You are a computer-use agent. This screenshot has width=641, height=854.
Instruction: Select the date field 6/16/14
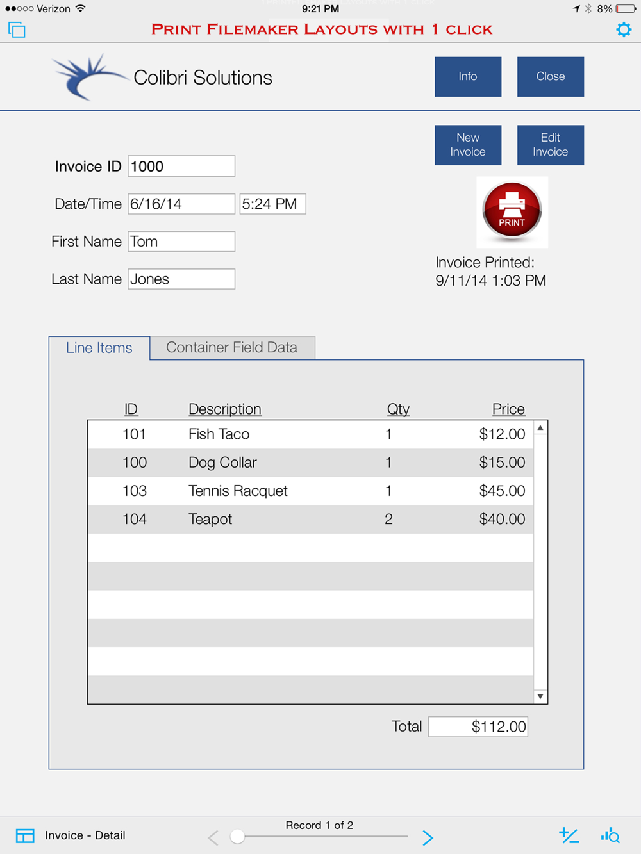tap(181, 204)
